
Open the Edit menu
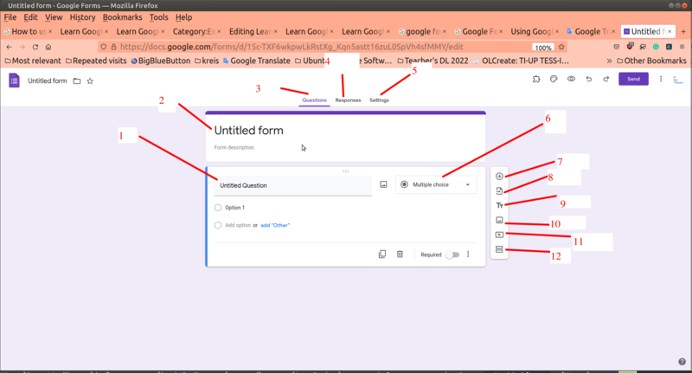pyautogui.click(x=30, y=17)
